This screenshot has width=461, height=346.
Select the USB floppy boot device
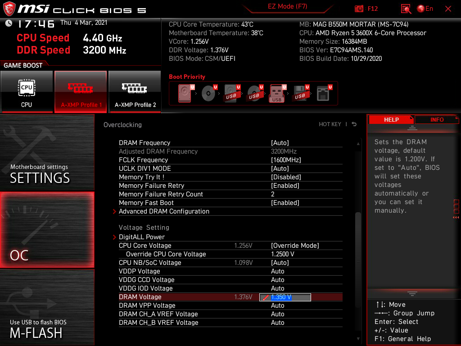click(300, 93)
